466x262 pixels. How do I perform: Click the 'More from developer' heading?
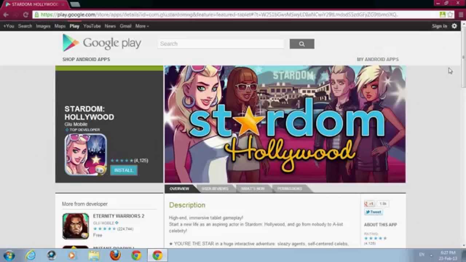[85, 204]
